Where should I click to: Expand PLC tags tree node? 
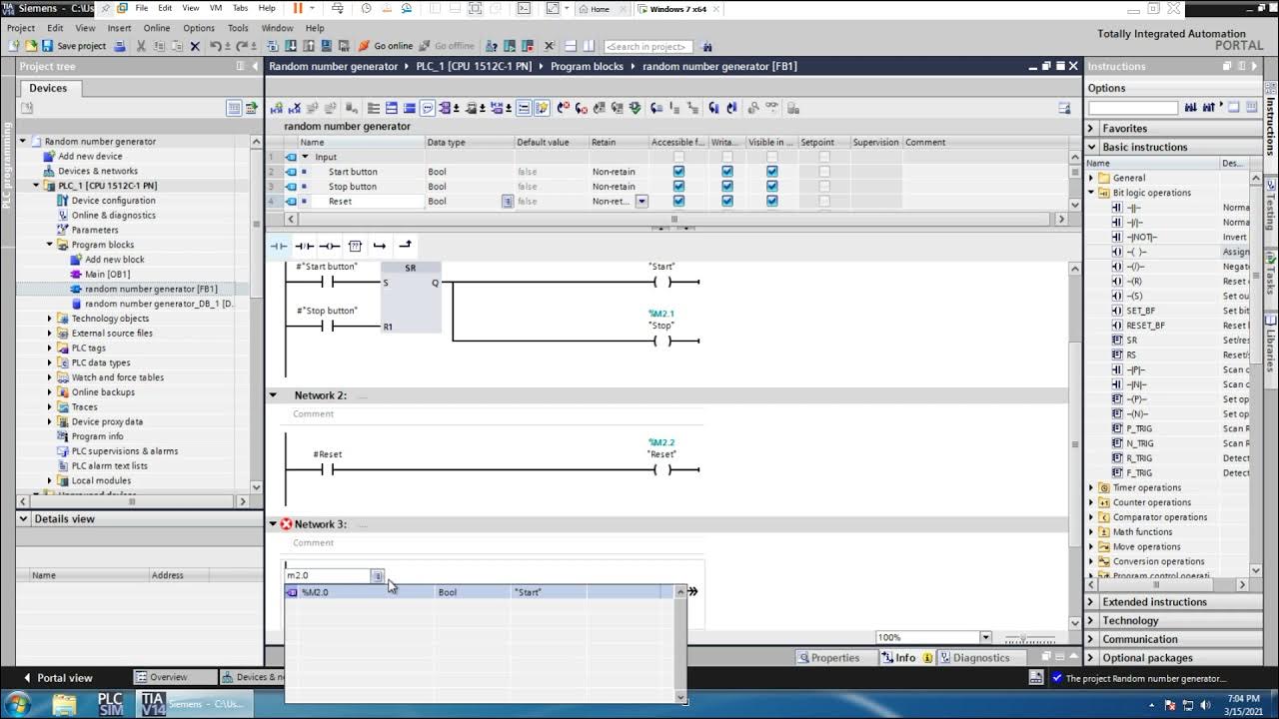(x=50, y=348)
